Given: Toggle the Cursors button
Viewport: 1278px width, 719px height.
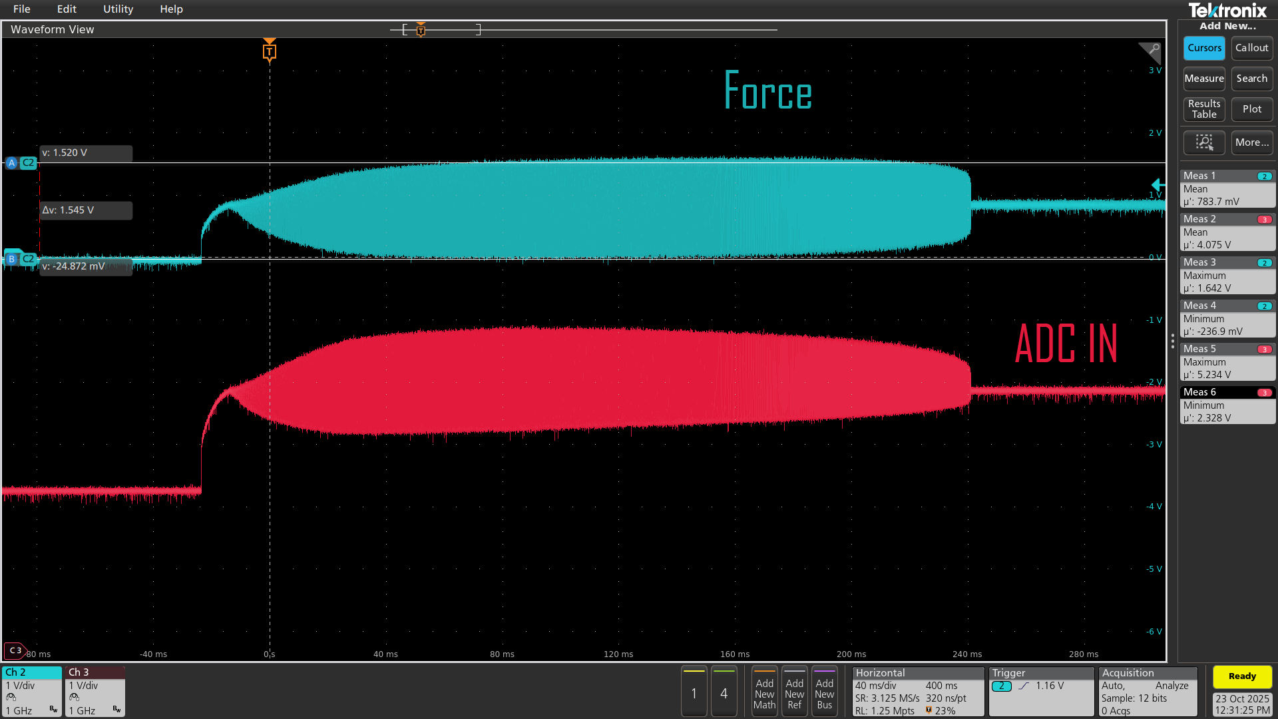Looking at the screenshot, I should pos(1204,48).
